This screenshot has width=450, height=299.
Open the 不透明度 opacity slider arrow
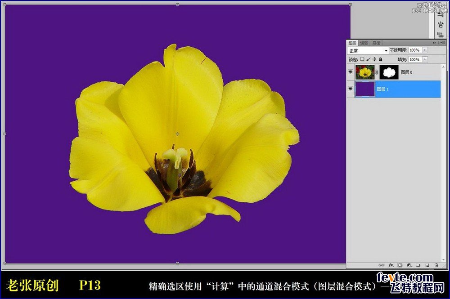[425, 50]
